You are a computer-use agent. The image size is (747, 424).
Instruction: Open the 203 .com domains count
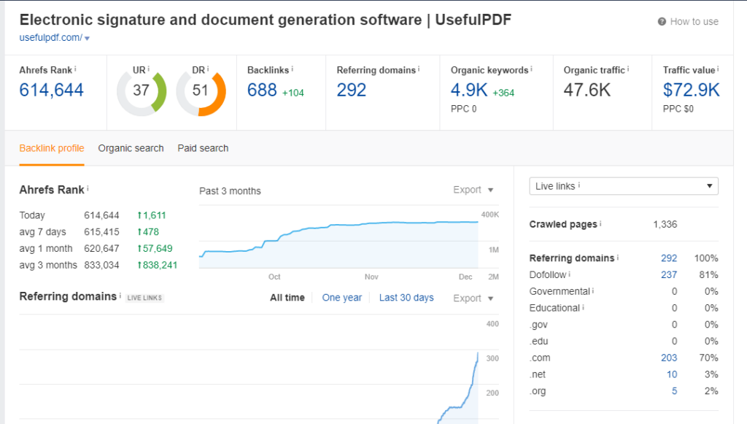[669, 358]
